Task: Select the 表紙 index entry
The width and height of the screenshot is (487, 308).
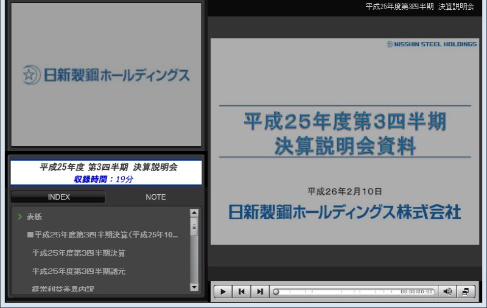Action: [x=34, y=217]
